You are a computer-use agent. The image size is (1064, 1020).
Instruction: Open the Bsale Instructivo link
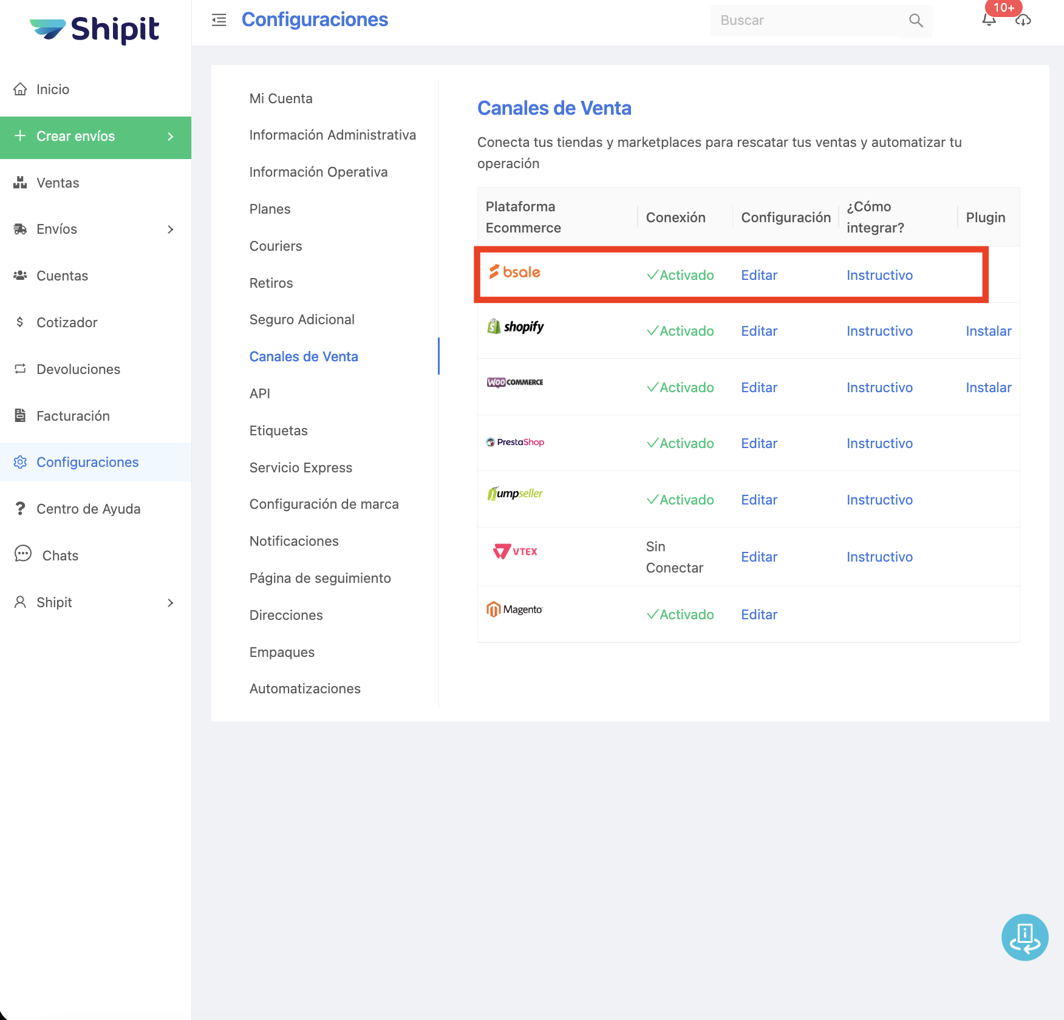[879, 275]
